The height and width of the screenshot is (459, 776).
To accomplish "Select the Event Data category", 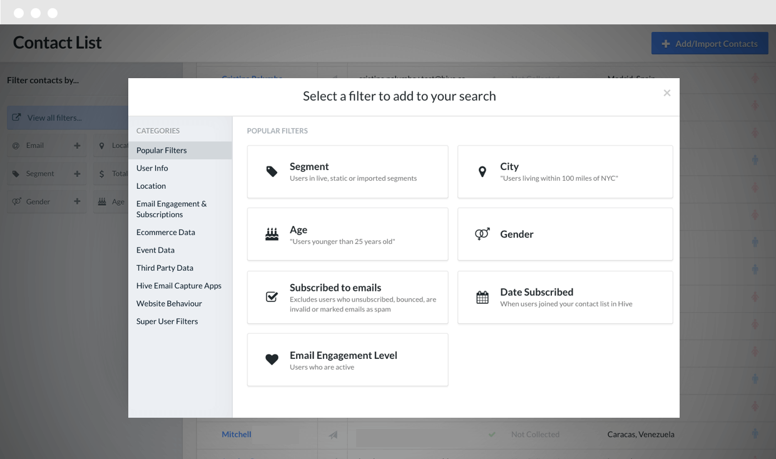I will (155, 250).
